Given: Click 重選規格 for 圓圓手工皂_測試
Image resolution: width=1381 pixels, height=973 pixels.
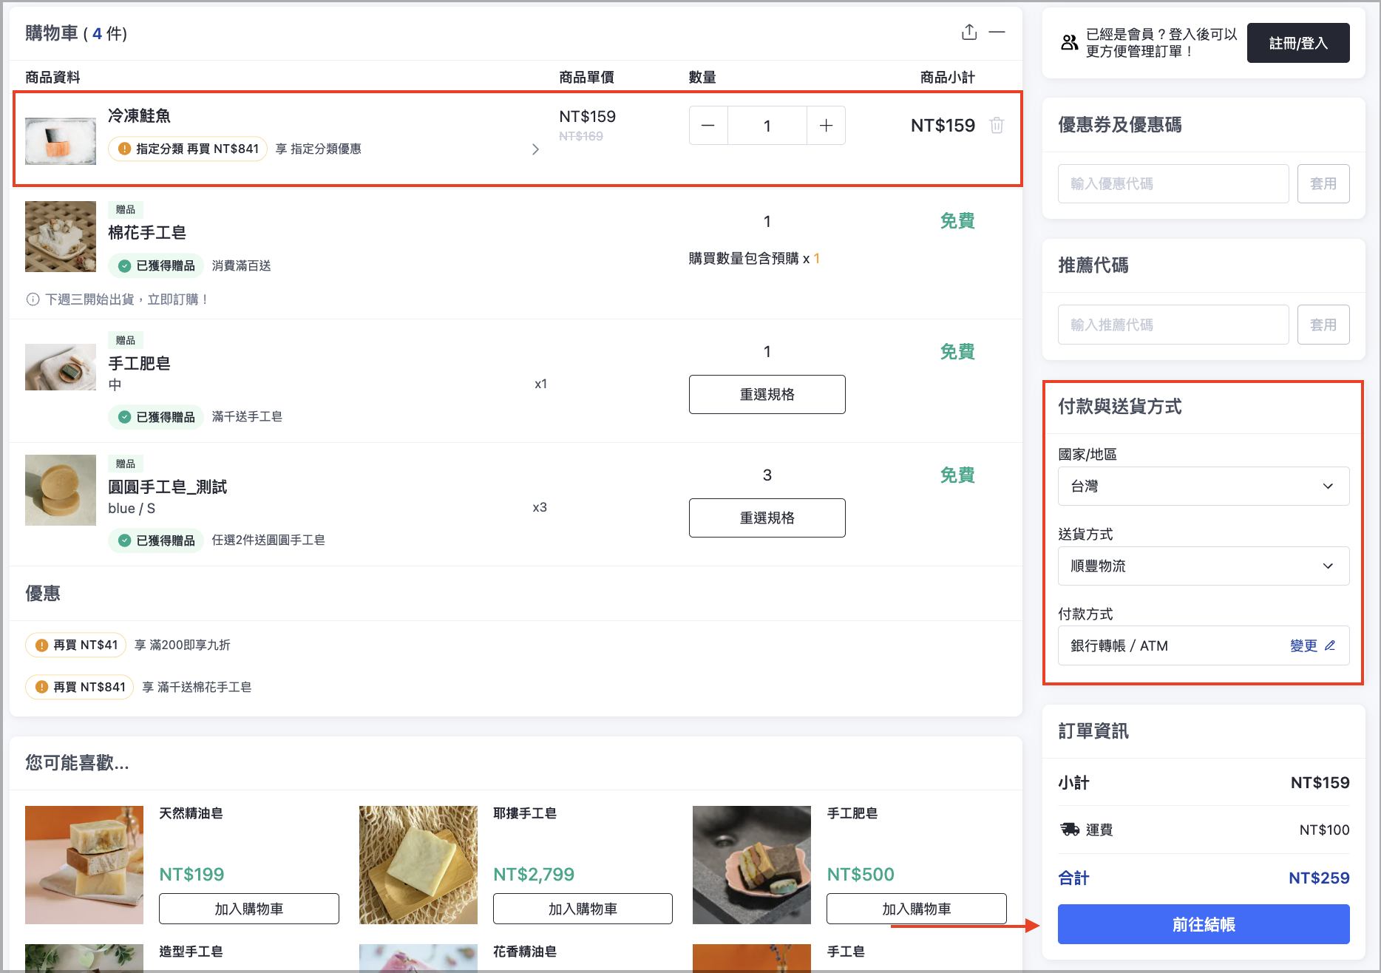Looking at the screenshot, I should point(767,518).
